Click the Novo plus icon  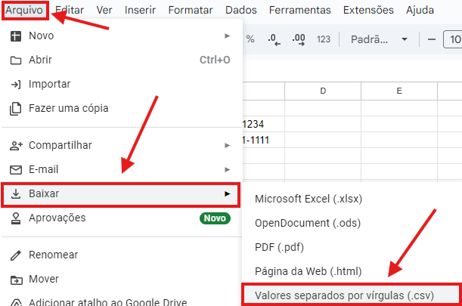(16, 36)
